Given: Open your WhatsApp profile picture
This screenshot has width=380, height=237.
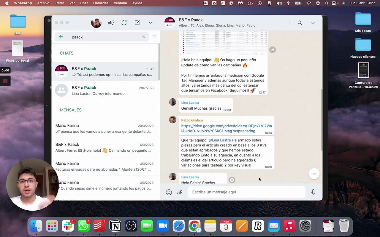Looking at the screenshot, I should (x=96, y=23).
